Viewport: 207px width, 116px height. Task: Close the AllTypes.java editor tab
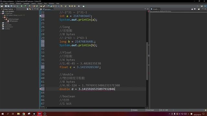[52, 9]
